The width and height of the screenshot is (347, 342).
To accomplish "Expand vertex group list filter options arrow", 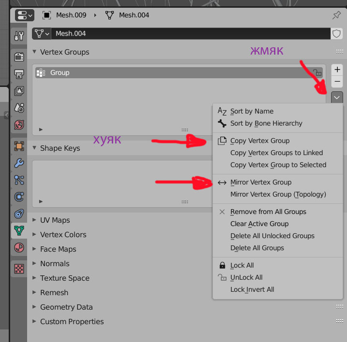I will point(41,129).
